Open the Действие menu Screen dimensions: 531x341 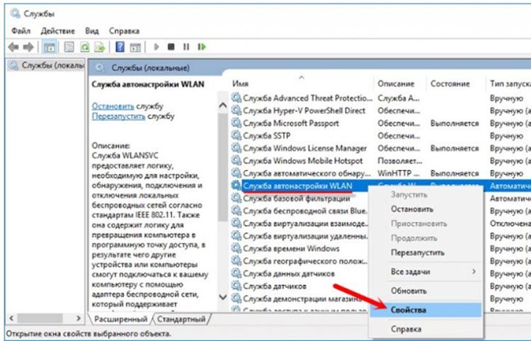(x=57, y=31)
